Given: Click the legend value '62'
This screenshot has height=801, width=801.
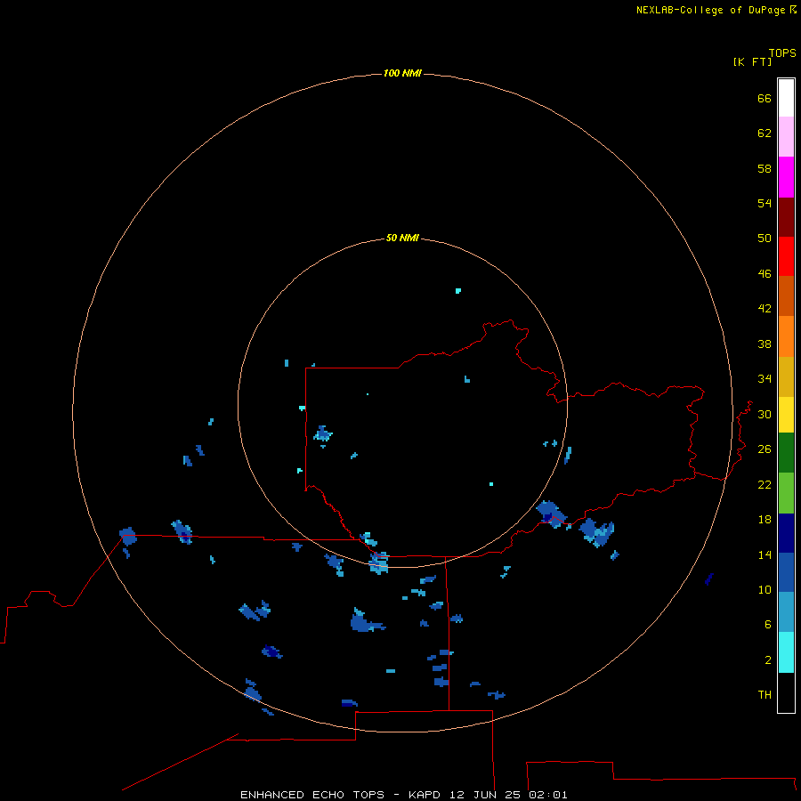Looking at the screenshot, I should [765, 133].
